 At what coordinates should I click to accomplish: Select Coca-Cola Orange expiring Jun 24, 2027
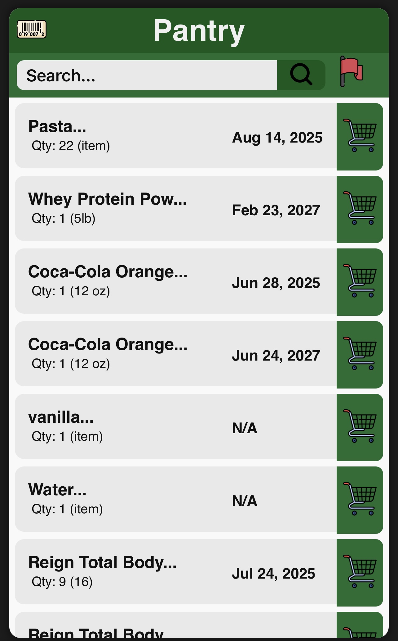pos(124,354)
